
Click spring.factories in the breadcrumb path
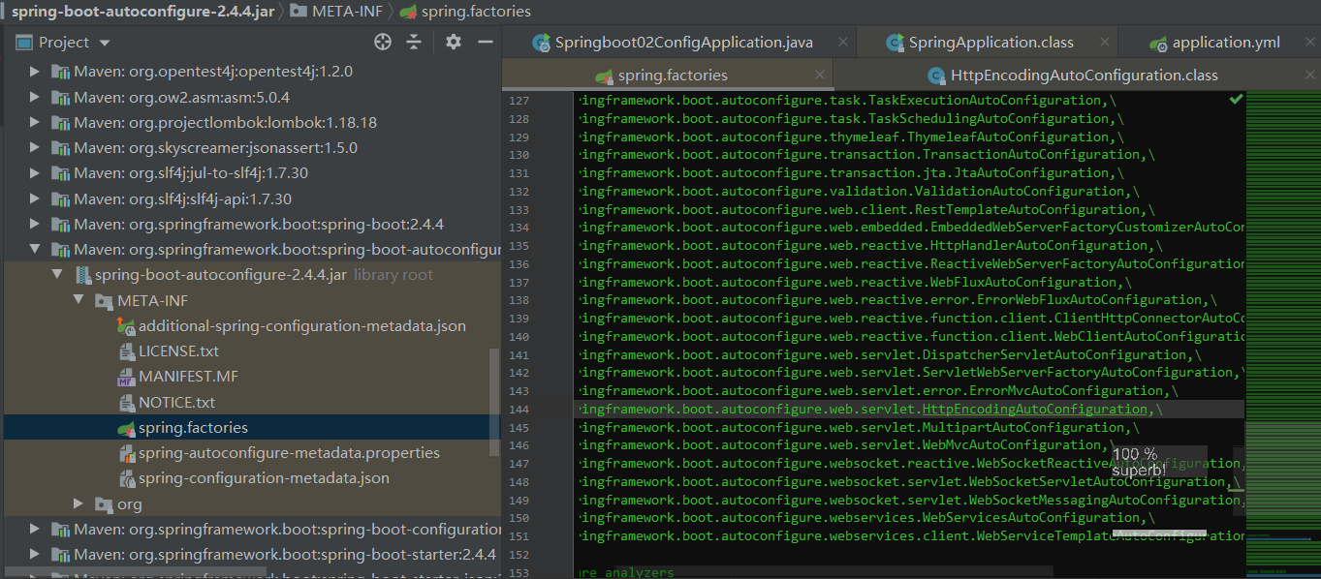[x=476, y=12]
